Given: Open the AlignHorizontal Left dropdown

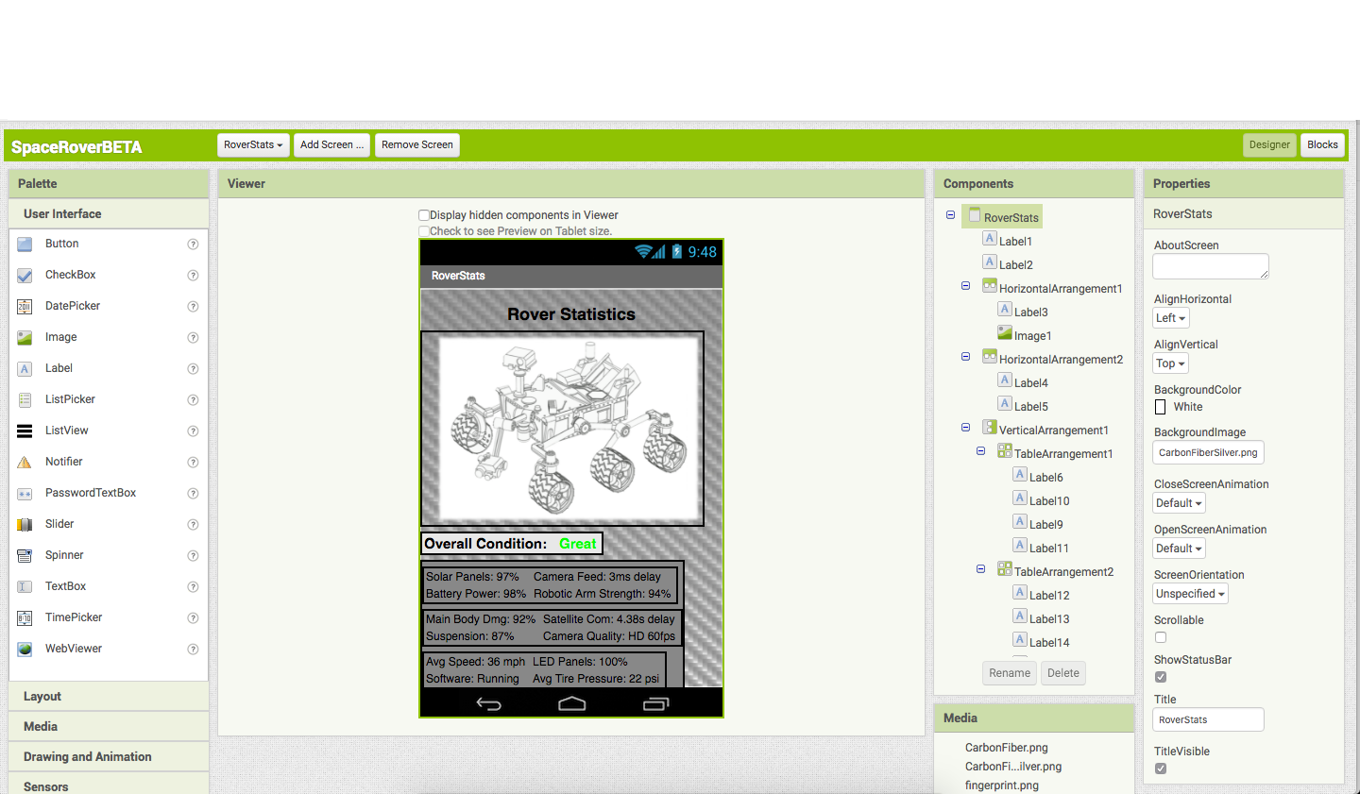Looking at the screenshot, I should click(x=1171, y=318).
